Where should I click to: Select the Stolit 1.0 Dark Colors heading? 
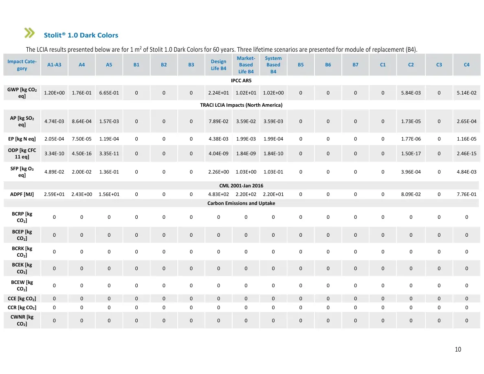coord(81,35)
